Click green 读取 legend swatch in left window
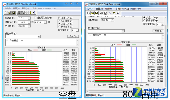The image size is (170, 100). click(49, 50)
